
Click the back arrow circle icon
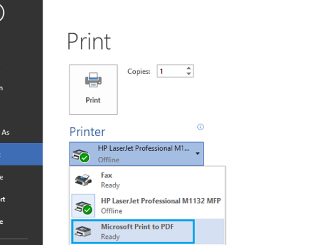2,12
